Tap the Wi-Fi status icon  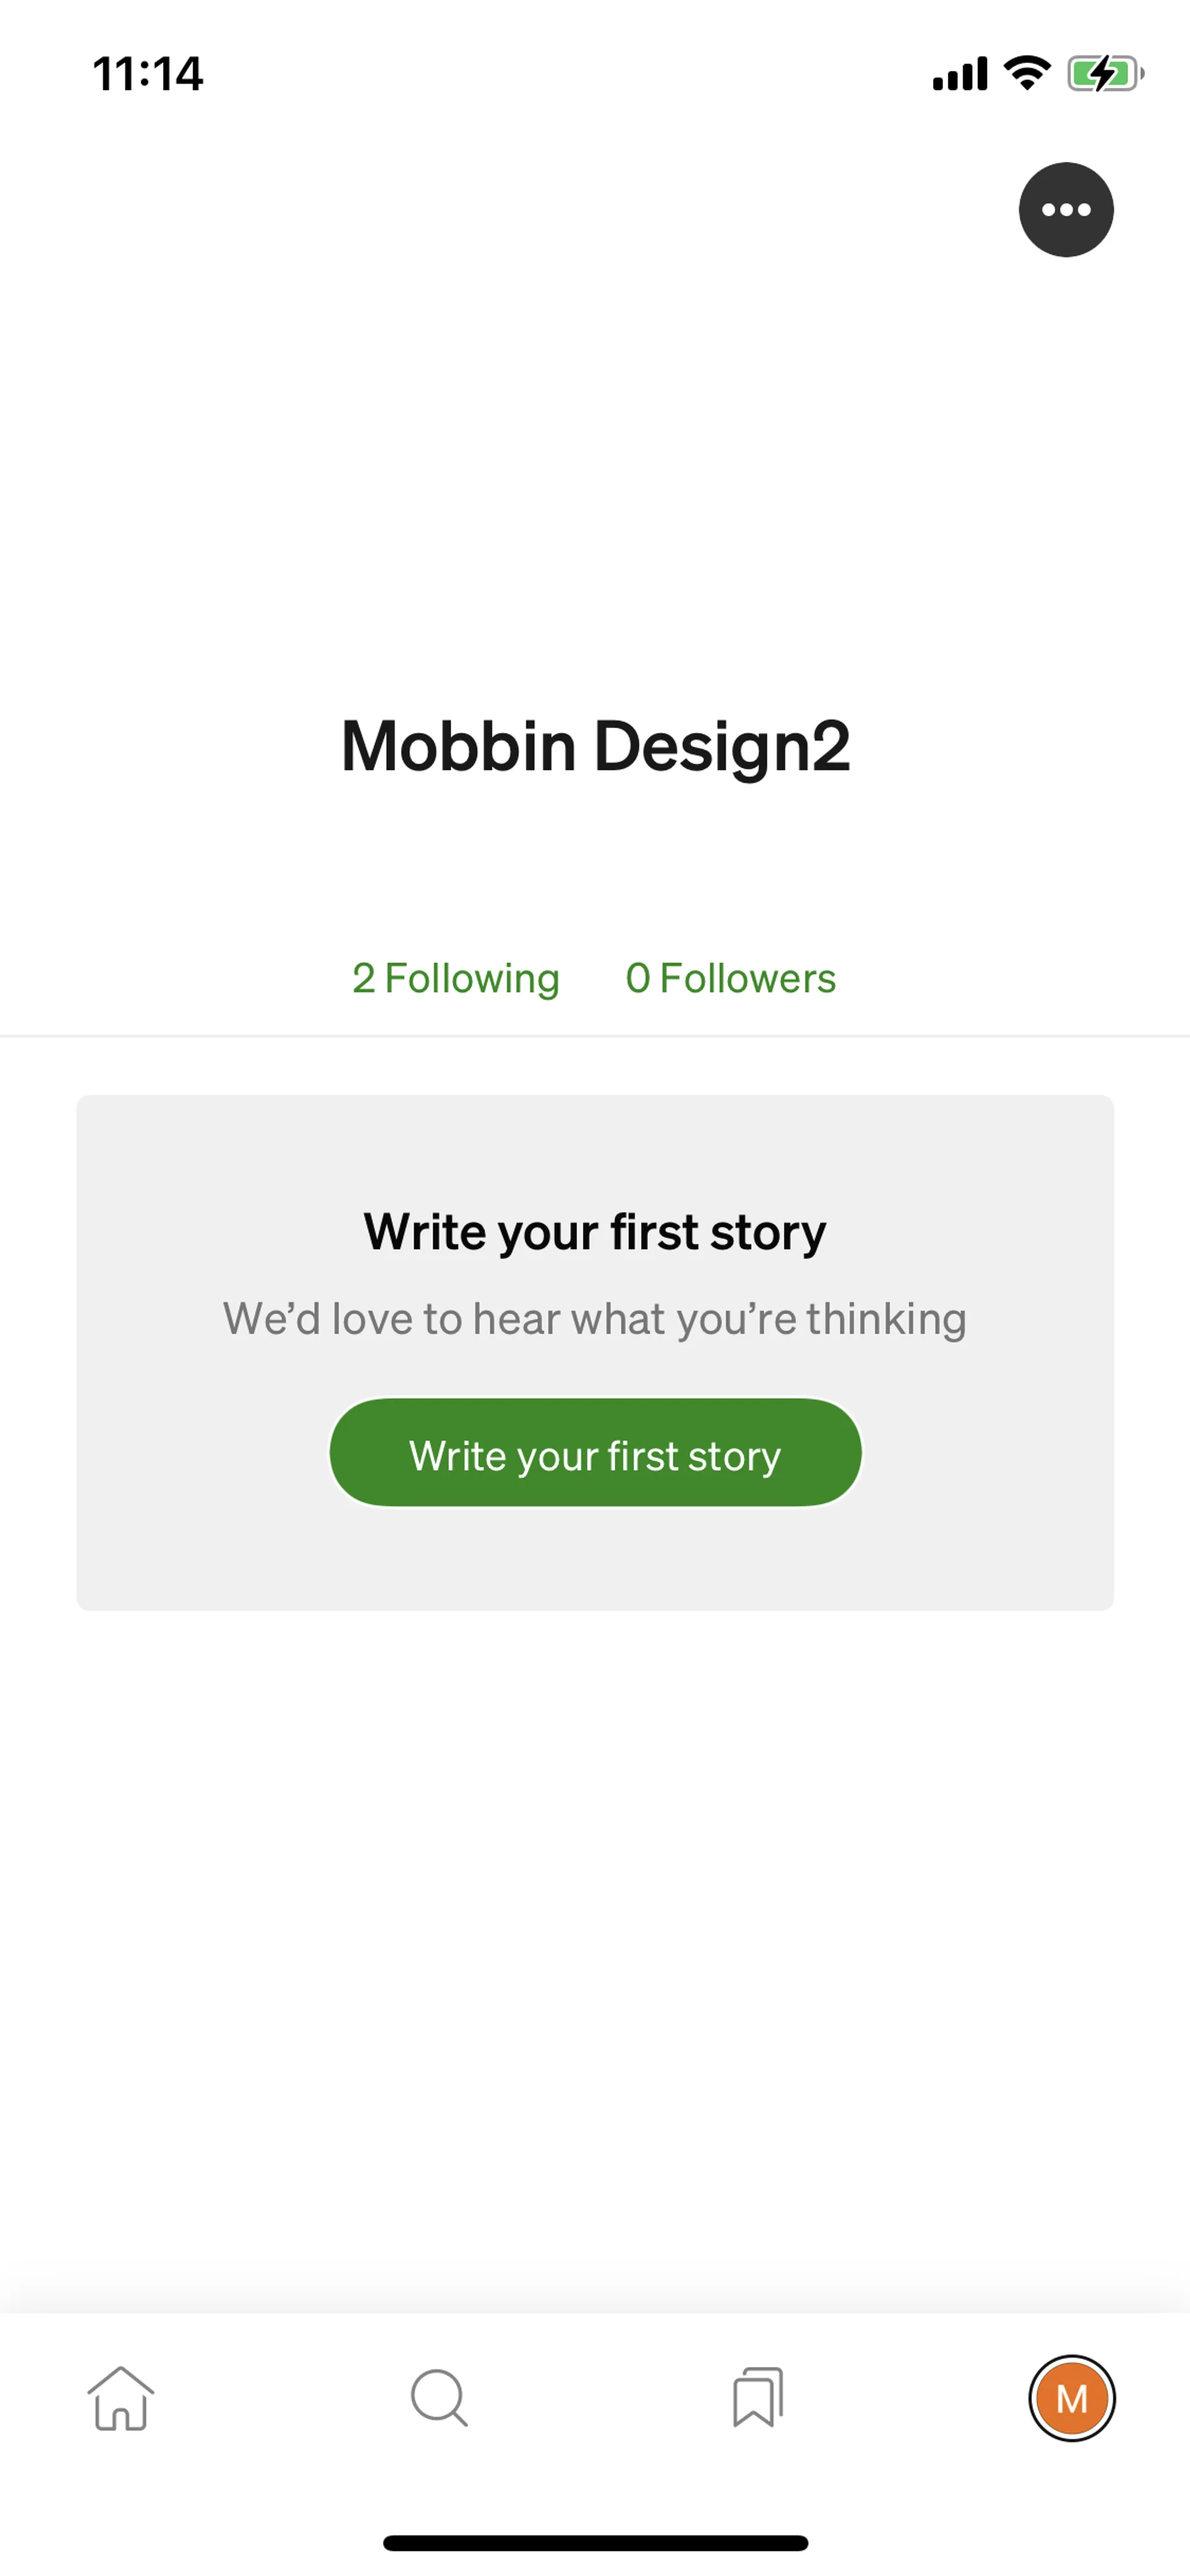pyautogui.click(x=1027, y=73)
